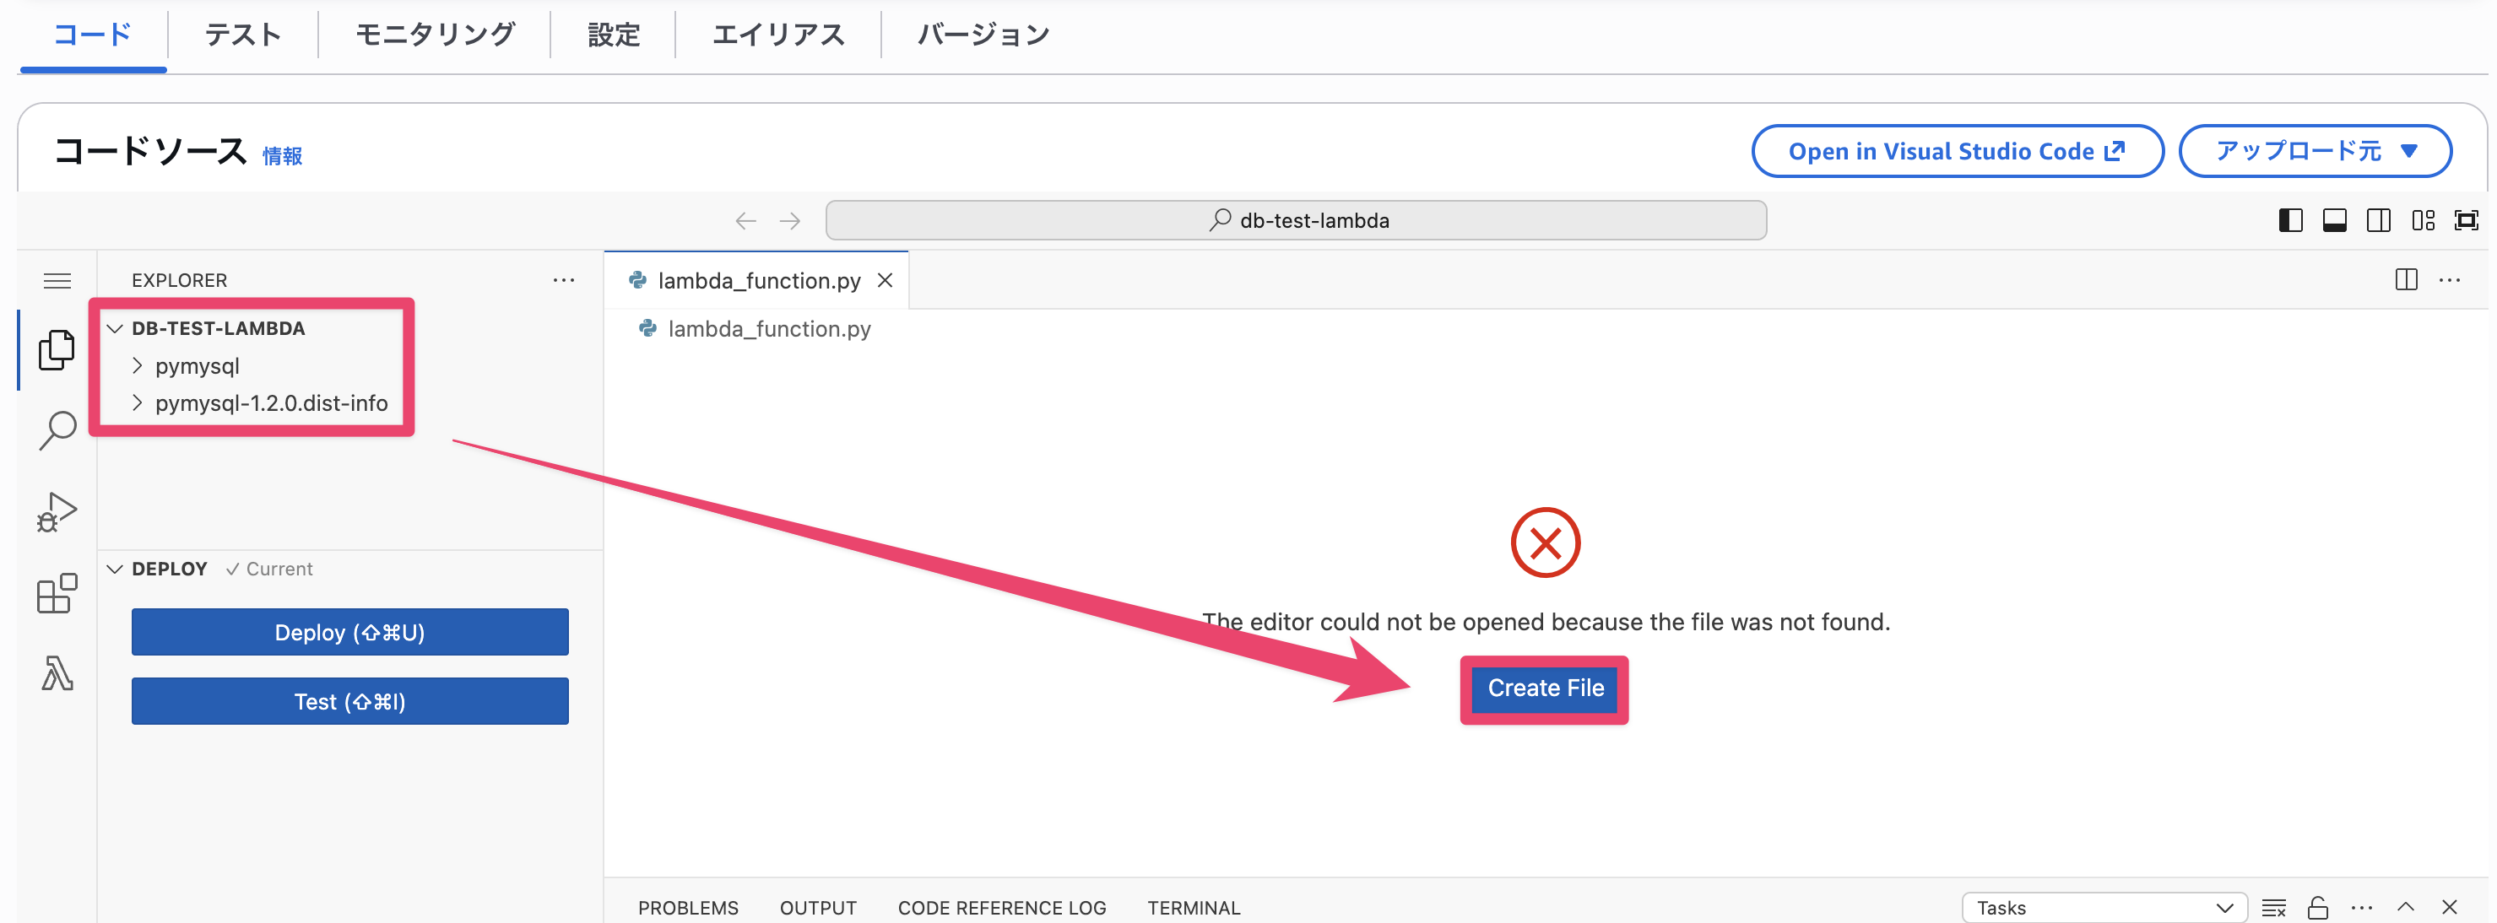Toggle bottom panel visibility
The image size is (2497, 923).
(x=2335, y=221)
